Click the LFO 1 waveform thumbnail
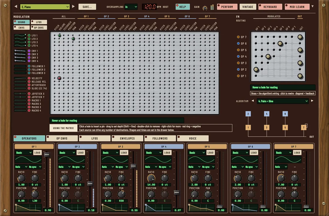The width and height of the screenshot is (329, 216). pos(20,35)
